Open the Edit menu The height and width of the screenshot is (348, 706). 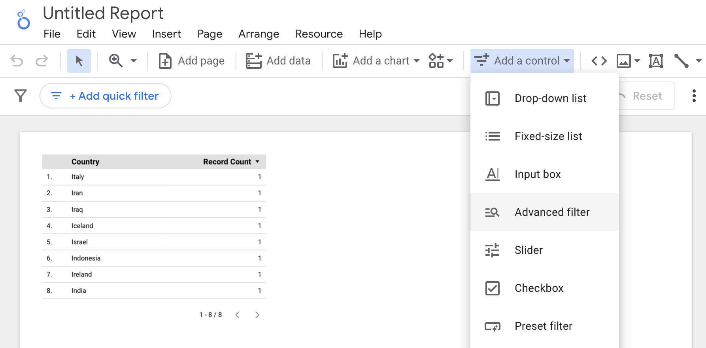point(86,34)
